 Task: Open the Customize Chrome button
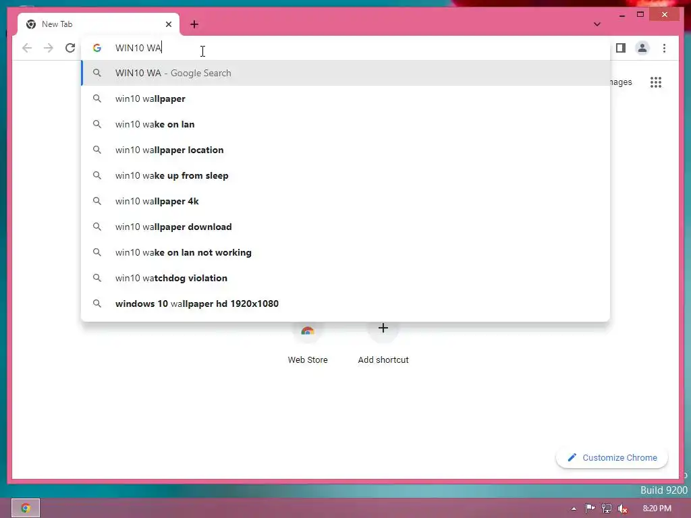pyautogui.click(x=612, y=458)
